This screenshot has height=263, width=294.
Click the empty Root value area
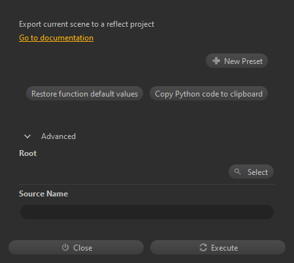tap(123, 172)
